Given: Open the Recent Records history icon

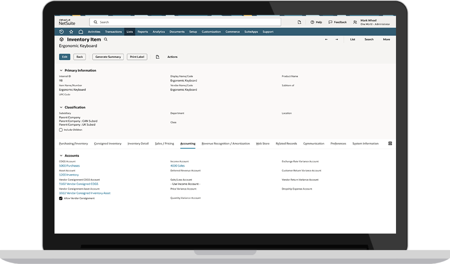Looking at the screenshot, I should (x=61, y=32).
